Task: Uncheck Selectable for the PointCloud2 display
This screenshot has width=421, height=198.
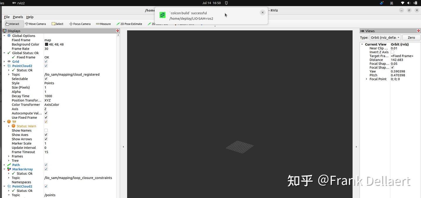Action: [x=46, y=78]
